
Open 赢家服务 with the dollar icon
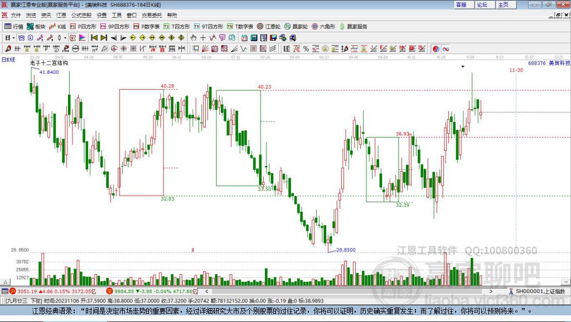click(353, 27)
